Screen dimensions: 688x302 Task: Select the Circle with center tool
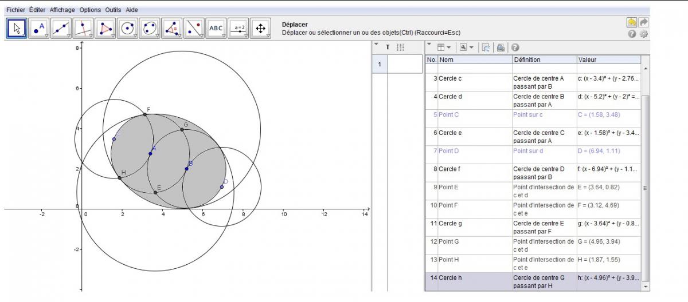pos(128,28)
